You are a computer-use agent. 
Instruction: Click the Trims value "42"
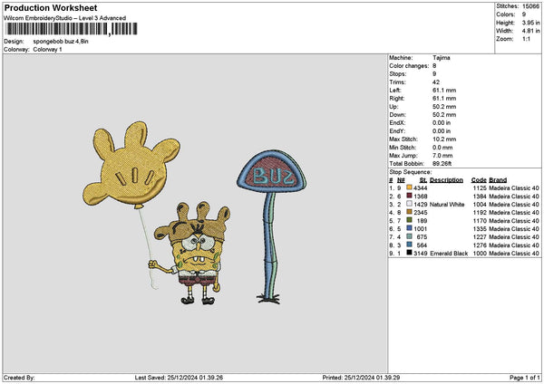pos(436,82)
